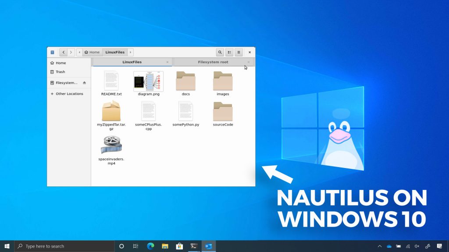This screenshot has height=252, width=449.
Task: Open the hamburger menu in Nautilus
Action: [239, 52]
